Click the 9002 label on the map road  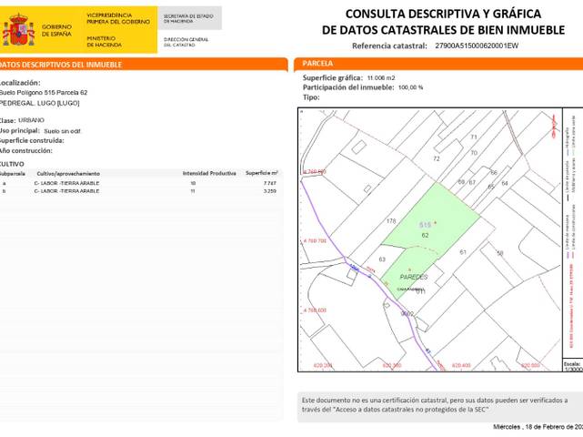coord(407,314)
